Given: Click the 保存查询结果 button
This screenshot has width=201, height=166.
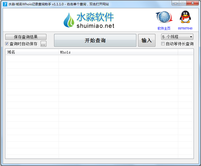Looking at the screenshot, I should (26, 37).
